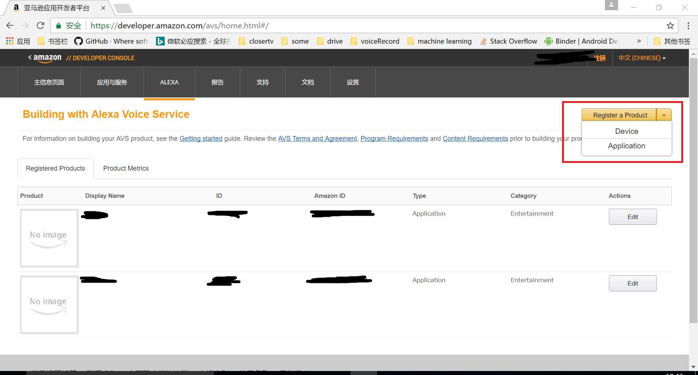The height and width of the screenshot is (375, 698).
Task: Open the Getting started guide link
Action: click(x=201, y=139)
